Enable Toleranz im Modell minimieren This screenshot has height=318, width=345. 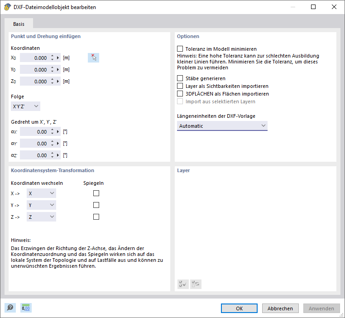180,48
